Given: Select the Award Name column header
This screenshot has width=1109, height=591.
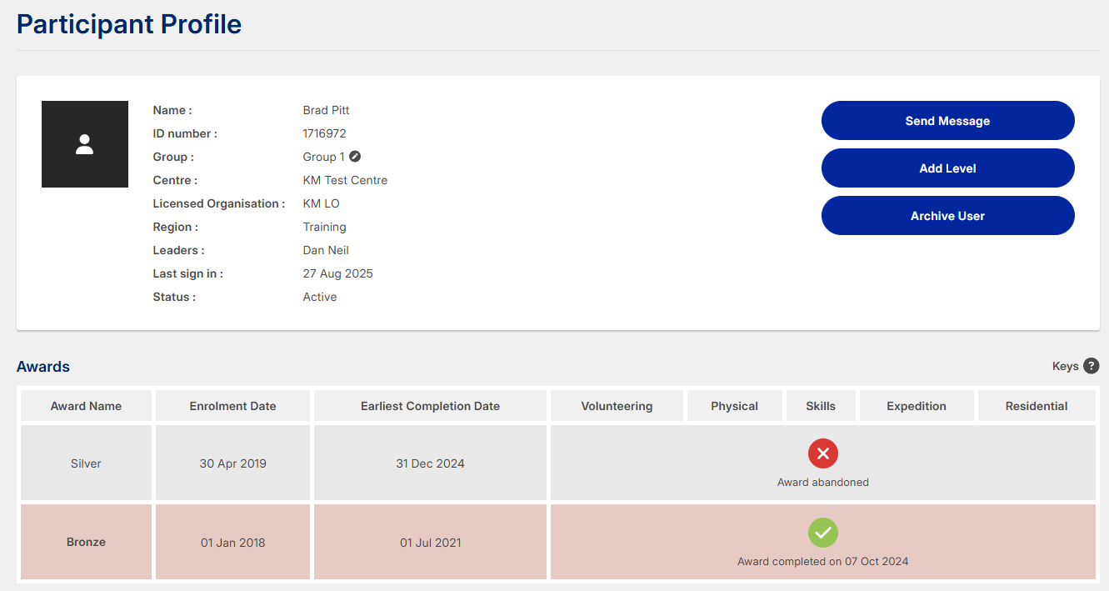Looking at the screenshot, I should tap(86, 406).
